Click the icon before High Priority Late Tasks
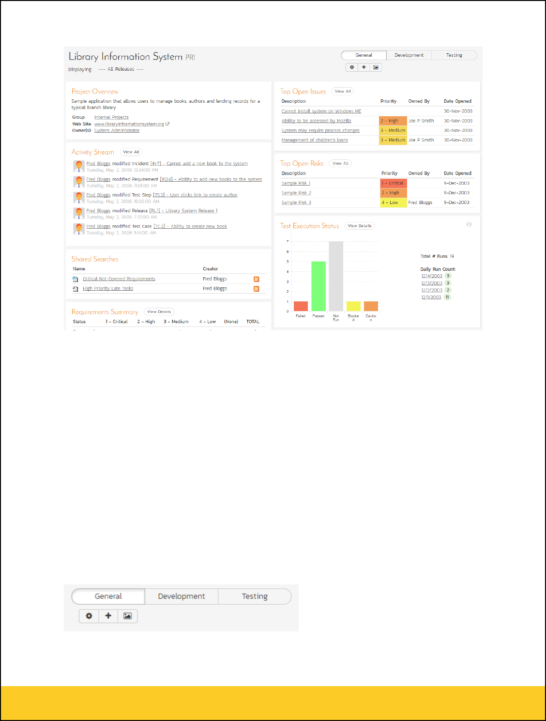The width and height of the screenshot is (546, 721). [x=75, y=289]
